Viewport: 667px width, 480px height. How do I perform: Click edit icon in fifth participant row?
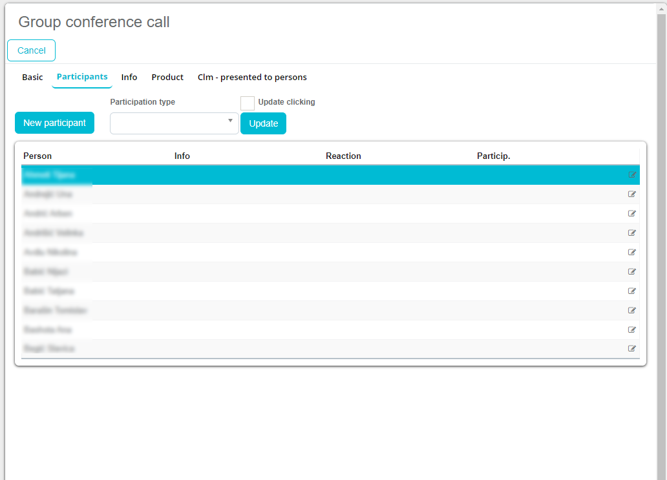point(632,253)
